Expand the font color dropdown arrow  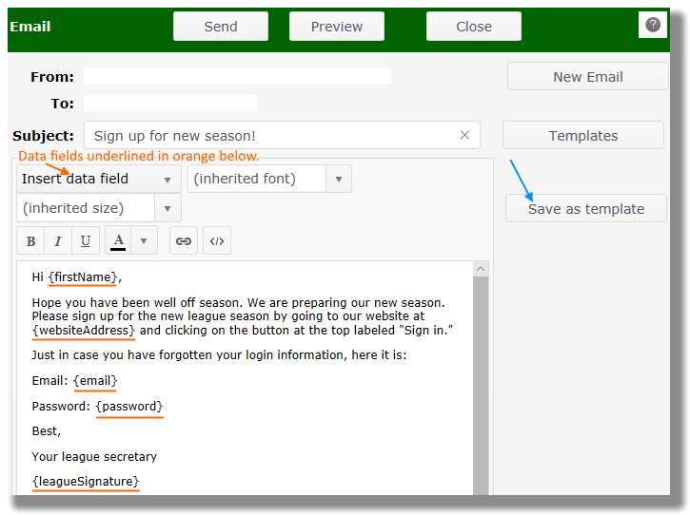(144, 241)
